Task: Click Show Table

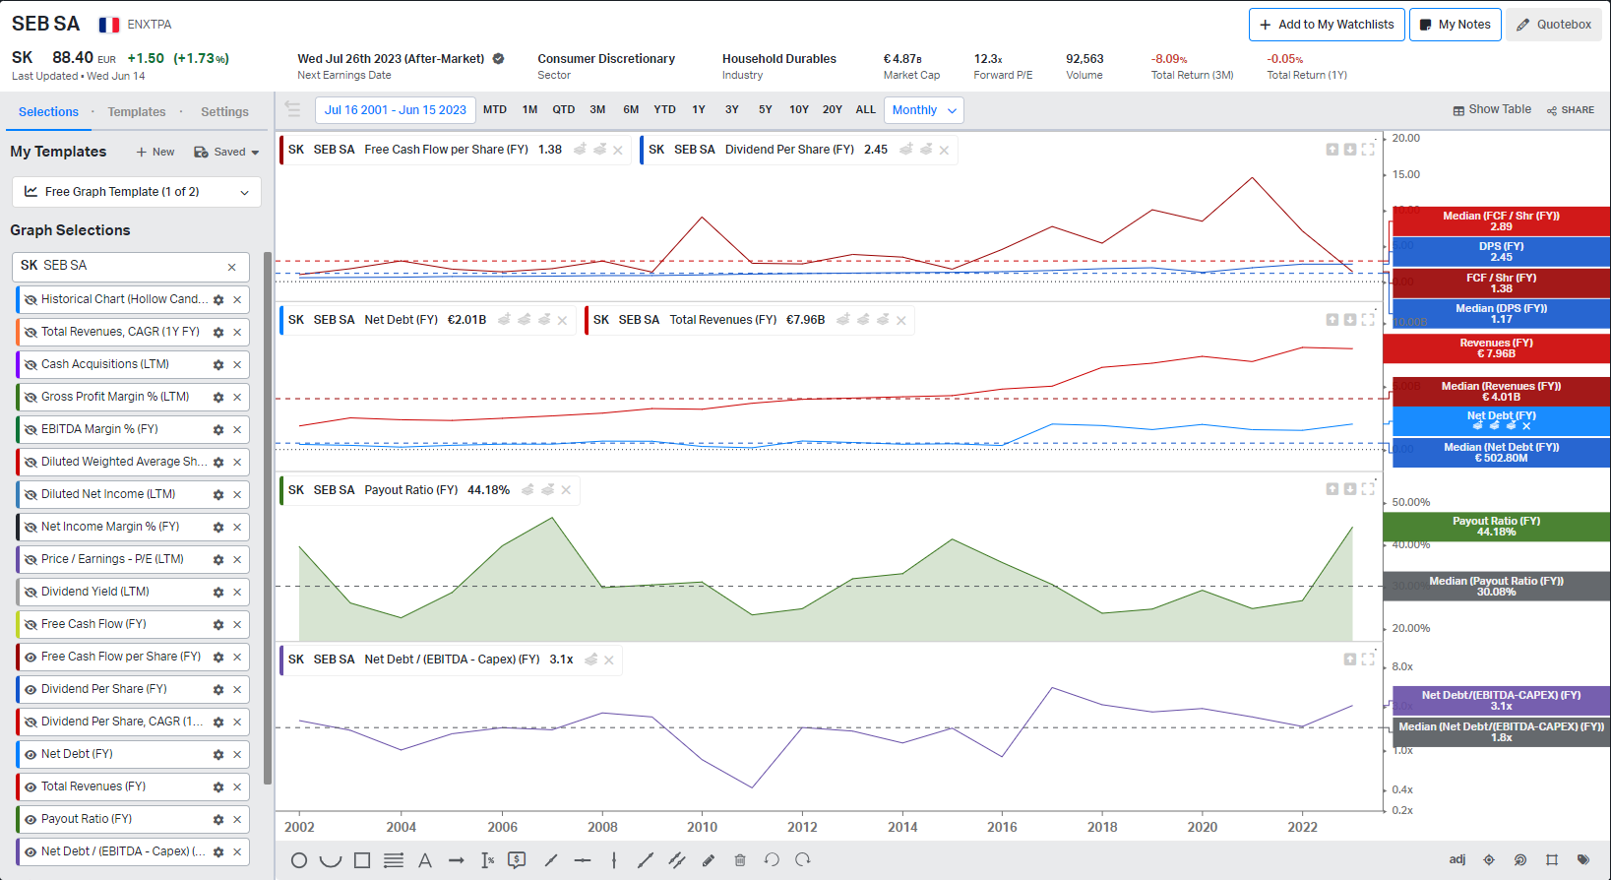Action: (1492, 109)
